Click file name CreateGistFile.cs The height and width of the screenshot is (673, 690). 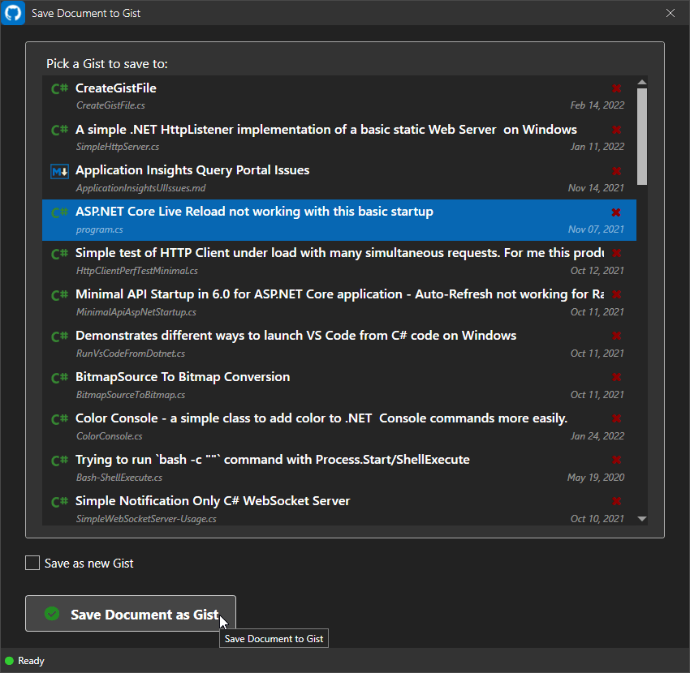point(110,105)
